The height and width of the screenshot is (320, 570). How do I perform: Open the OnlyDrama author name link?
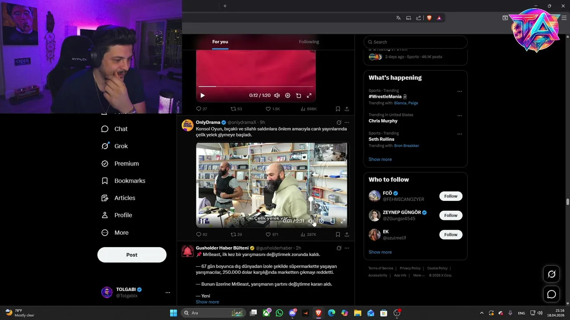[208, 122]
